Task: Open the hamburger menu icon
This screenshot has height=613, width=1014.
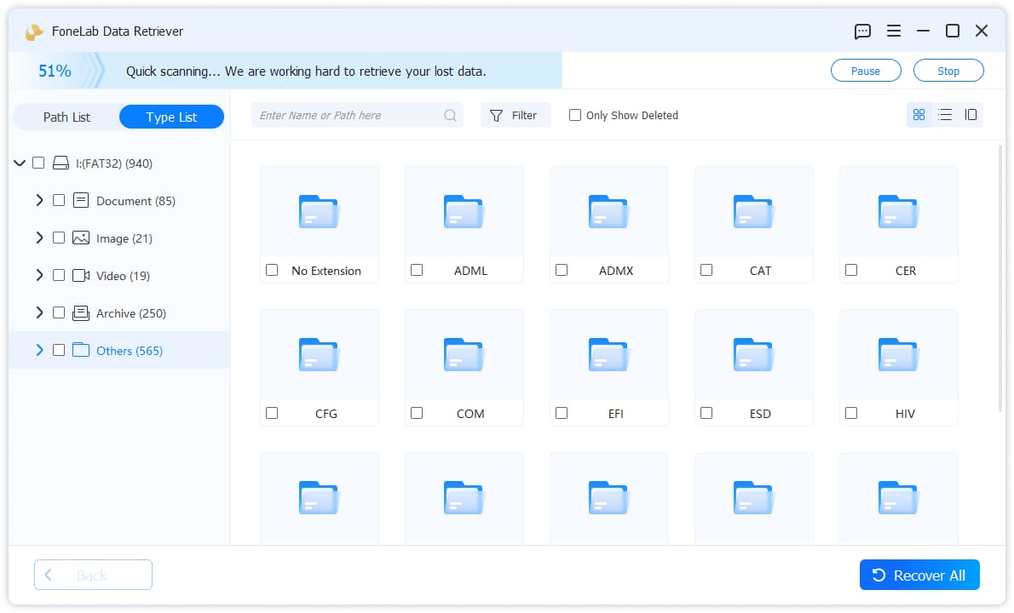Action: pos(893,31)
